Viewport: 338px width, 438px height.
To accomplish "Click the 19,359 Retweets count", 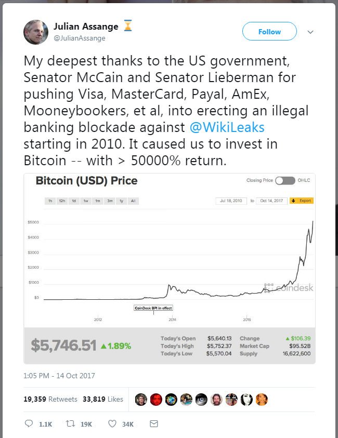I will pos(50,399).
